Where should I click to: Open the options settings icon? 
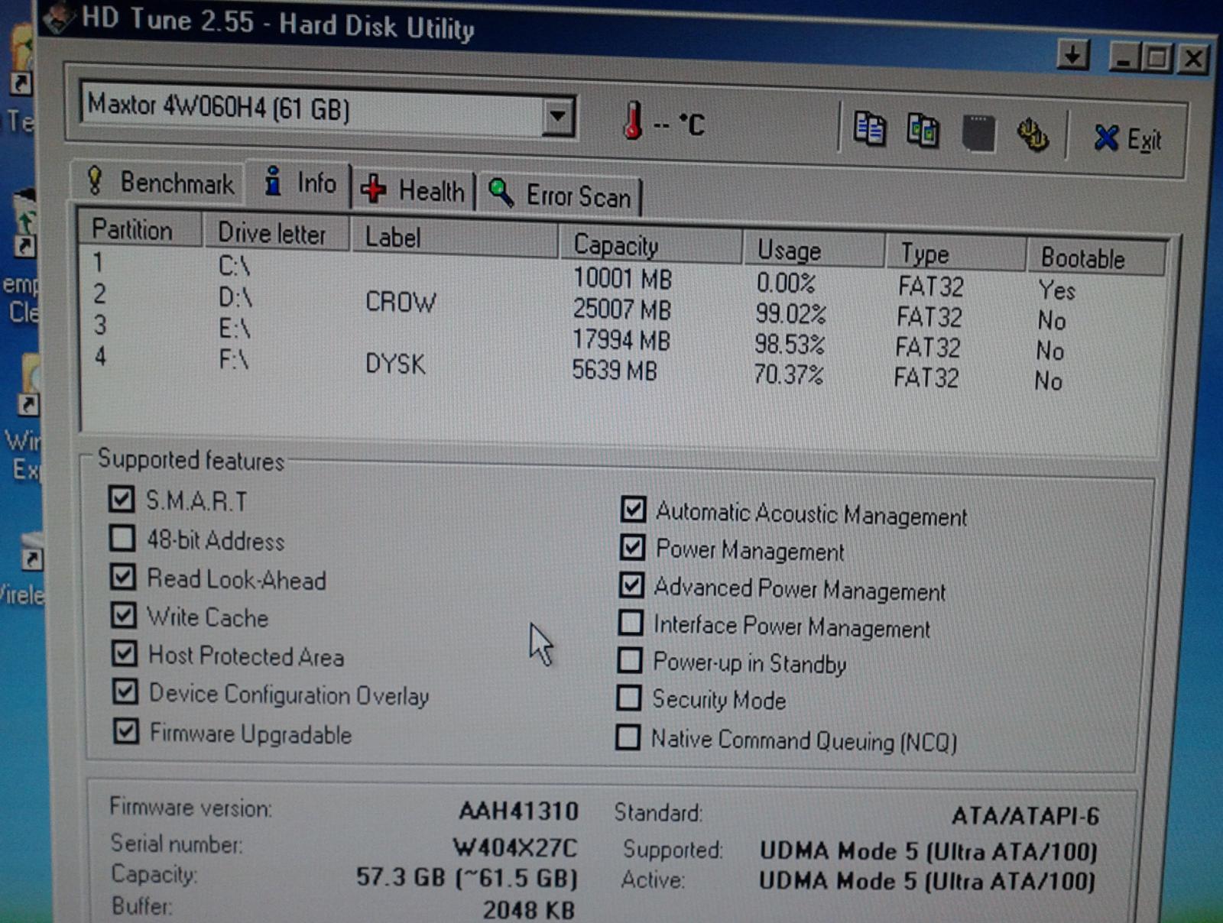tap(1033, 136)
